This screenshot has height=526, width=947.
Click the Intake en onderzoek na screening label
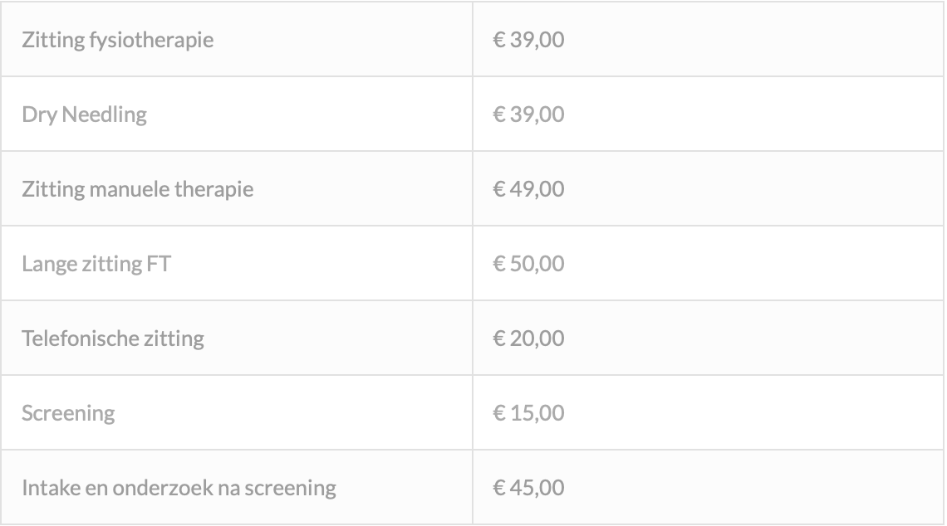[x=179, y=488]
